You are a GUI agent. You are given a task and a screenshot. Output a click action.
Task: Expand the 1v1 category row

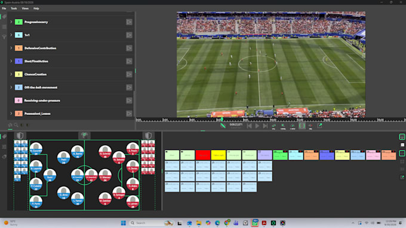click(11, 35)
